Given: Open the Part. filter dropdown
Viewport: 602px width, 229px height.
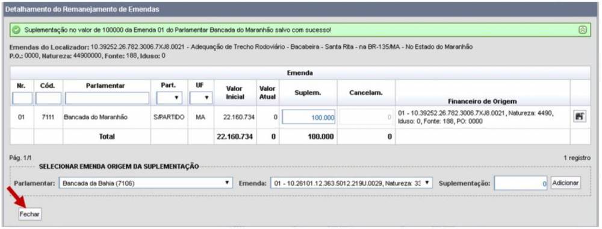Looking at the screenshot, I should 169,98.
